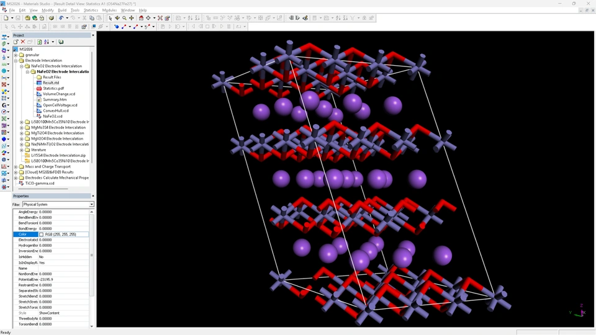Select Summary.htm file
596x335 pixels.
tap(55, 99)
